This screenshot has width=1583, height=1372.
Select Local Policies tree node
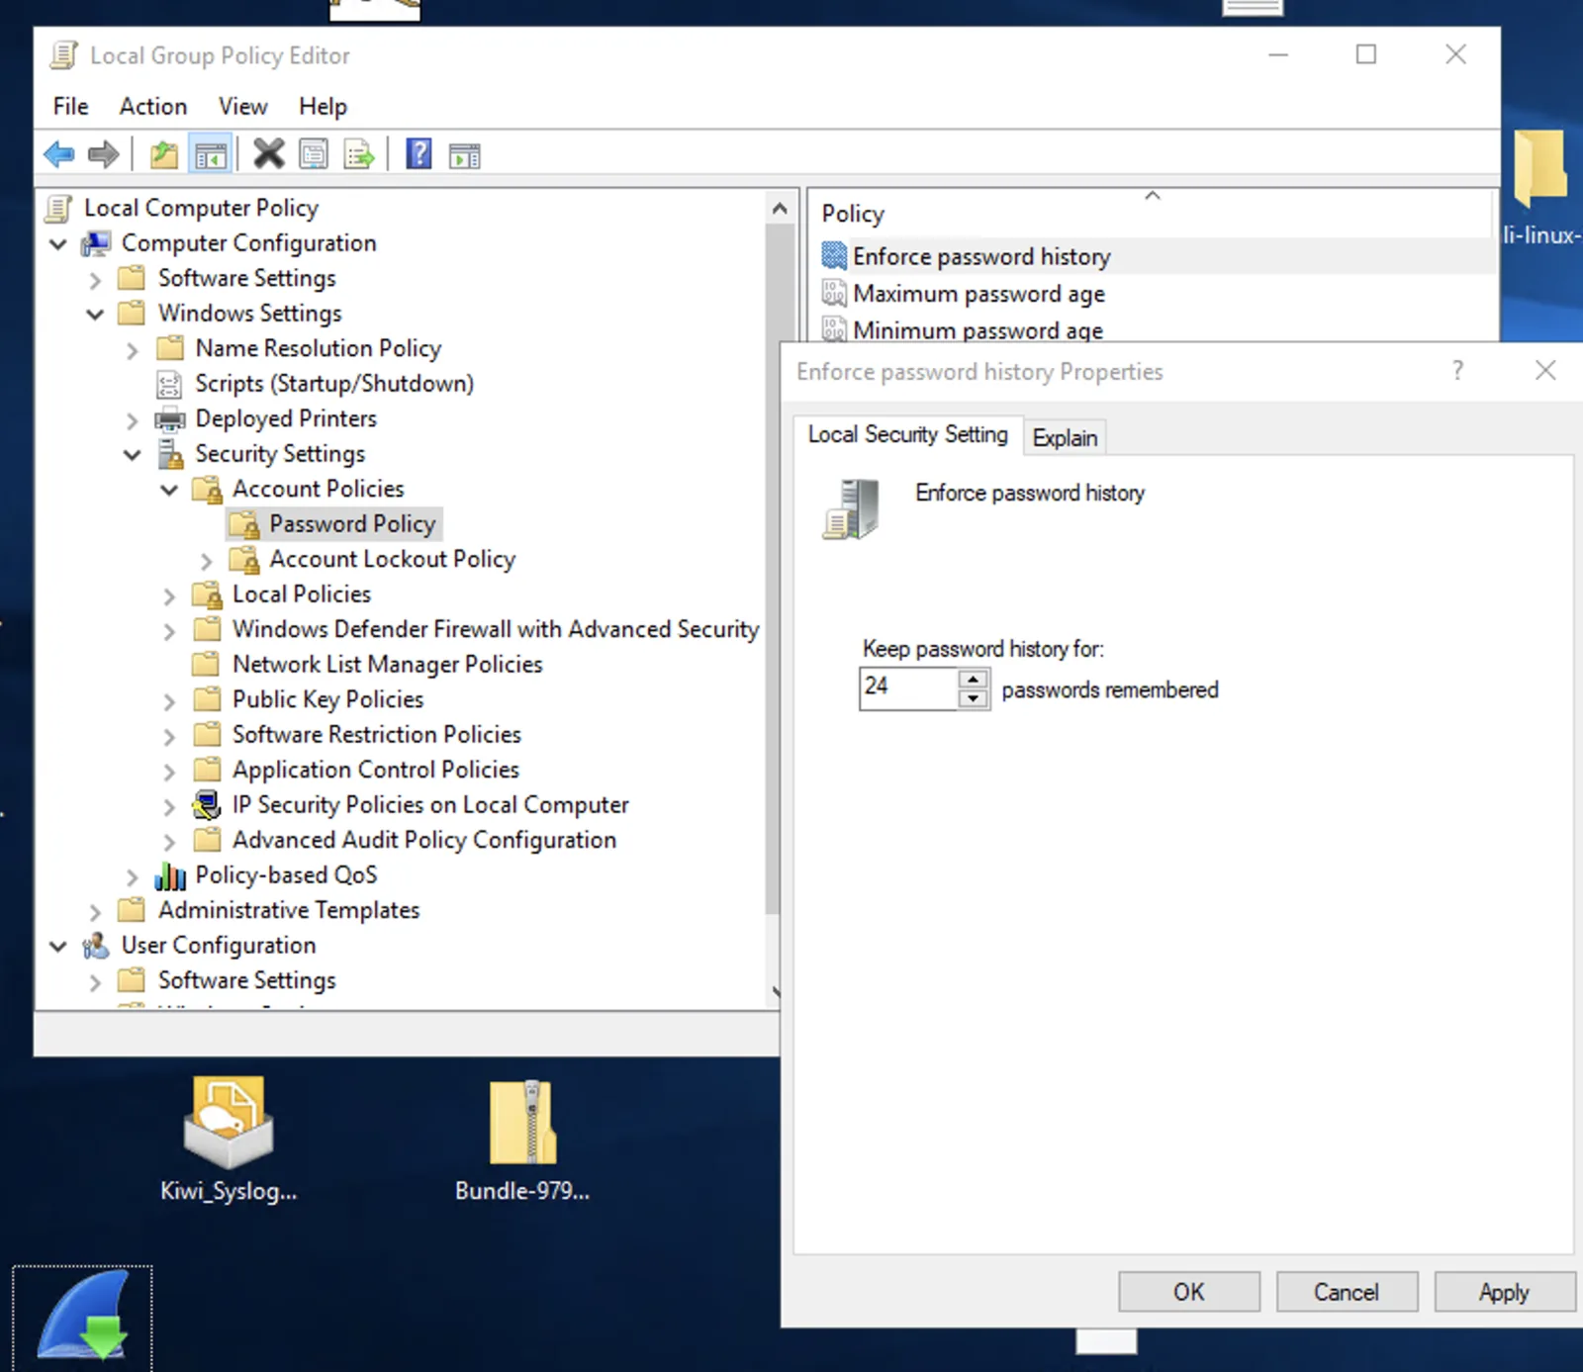302,595
